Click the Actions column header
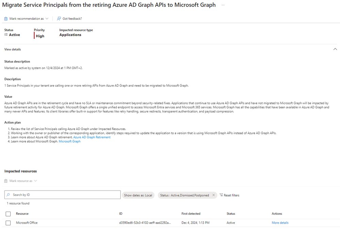The height and width of the screenshot is (229, 340). (x=277, y=214)
